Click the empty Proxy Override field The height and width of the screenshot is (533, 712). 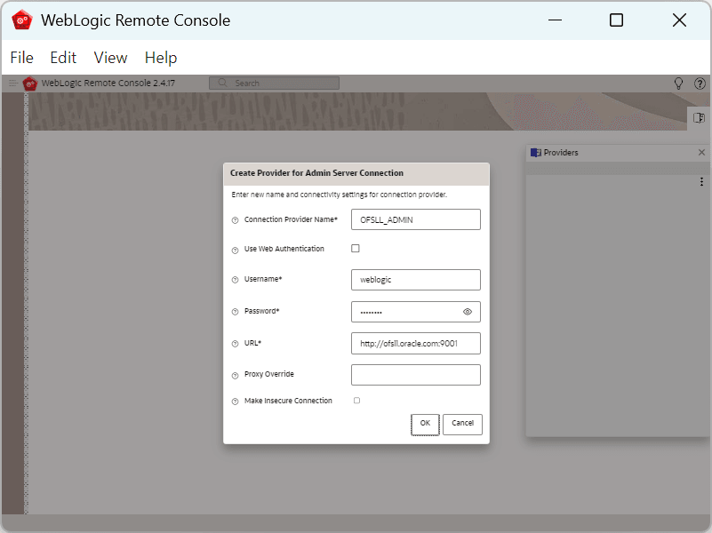[415, 375]
